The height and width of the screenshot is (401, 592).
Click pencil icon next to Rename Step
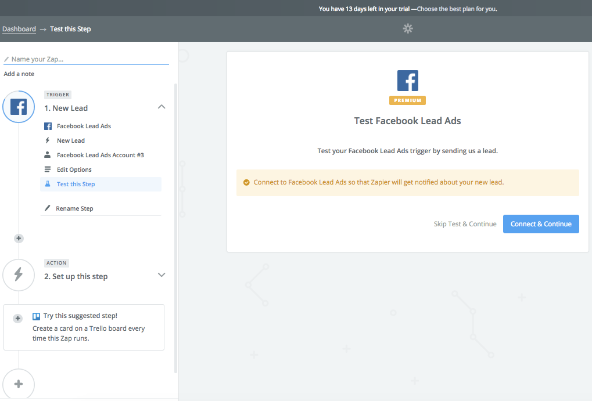(47, 208)
